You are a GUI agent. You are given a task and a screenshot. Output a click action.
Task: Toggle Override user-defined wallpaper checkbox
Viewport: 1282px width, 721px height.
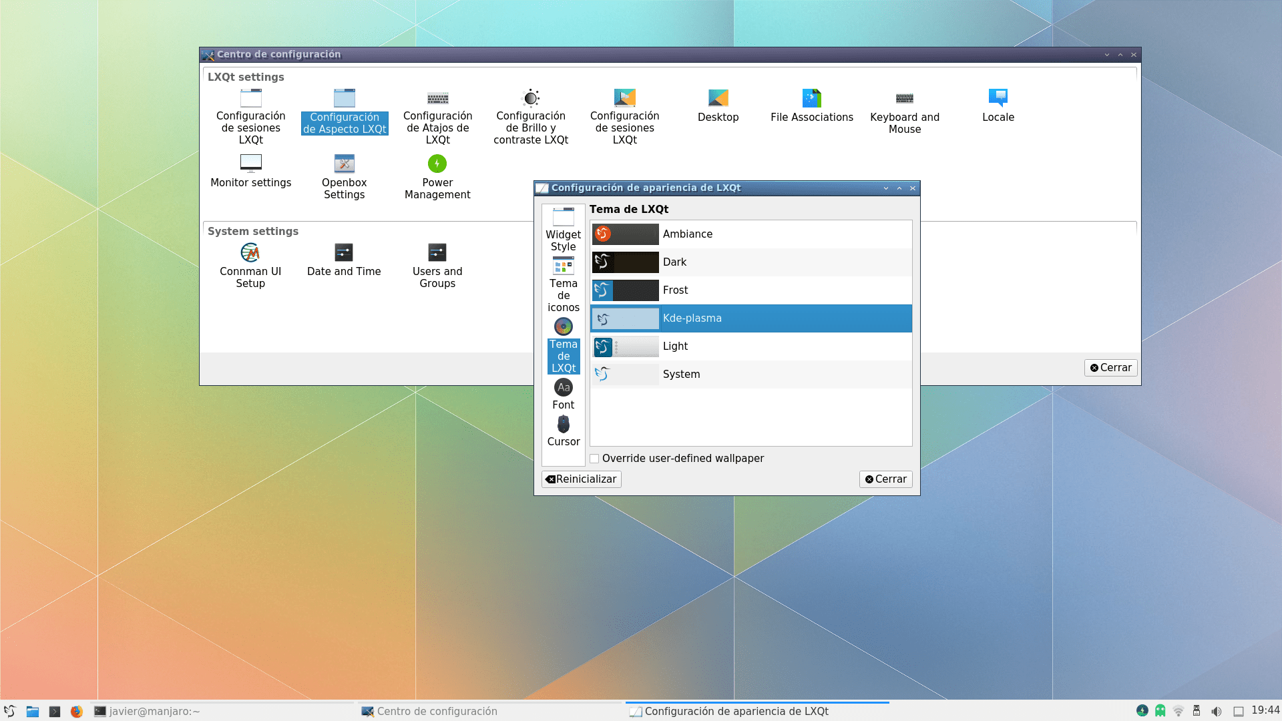[x=594, y=459]
